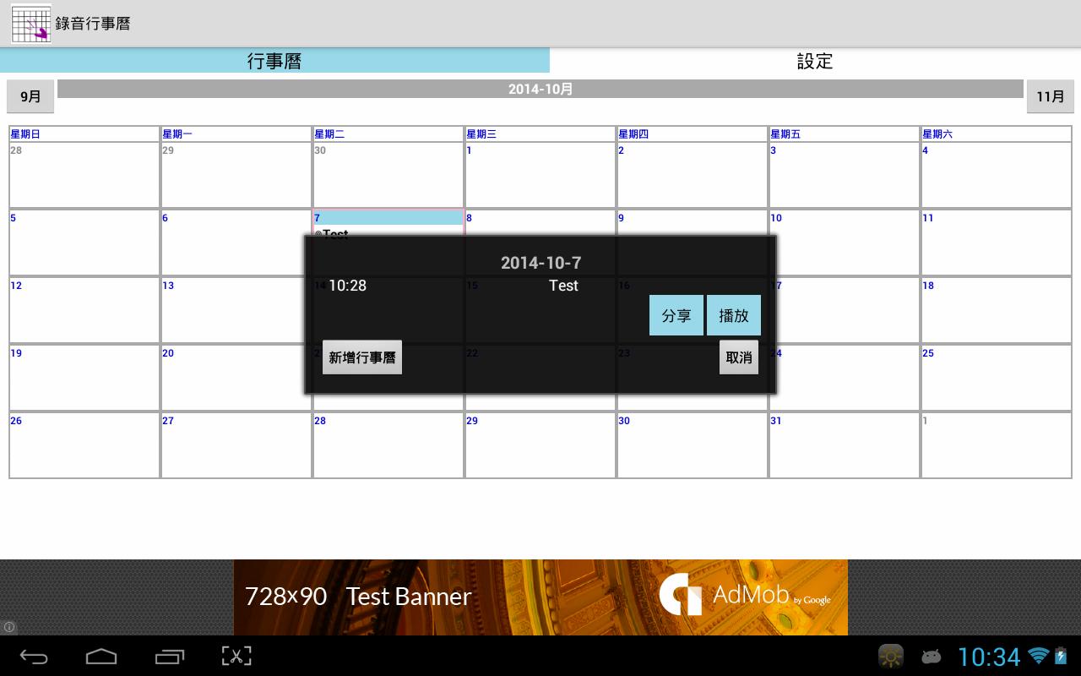Select the 行事曆 tab

(274, 61)
